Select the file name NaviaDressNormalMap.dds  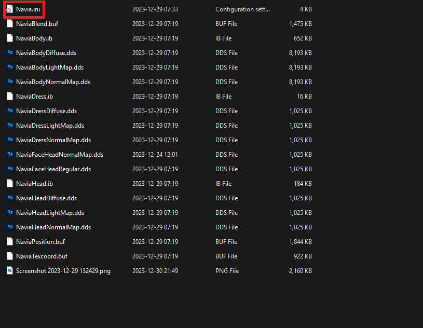53,140
